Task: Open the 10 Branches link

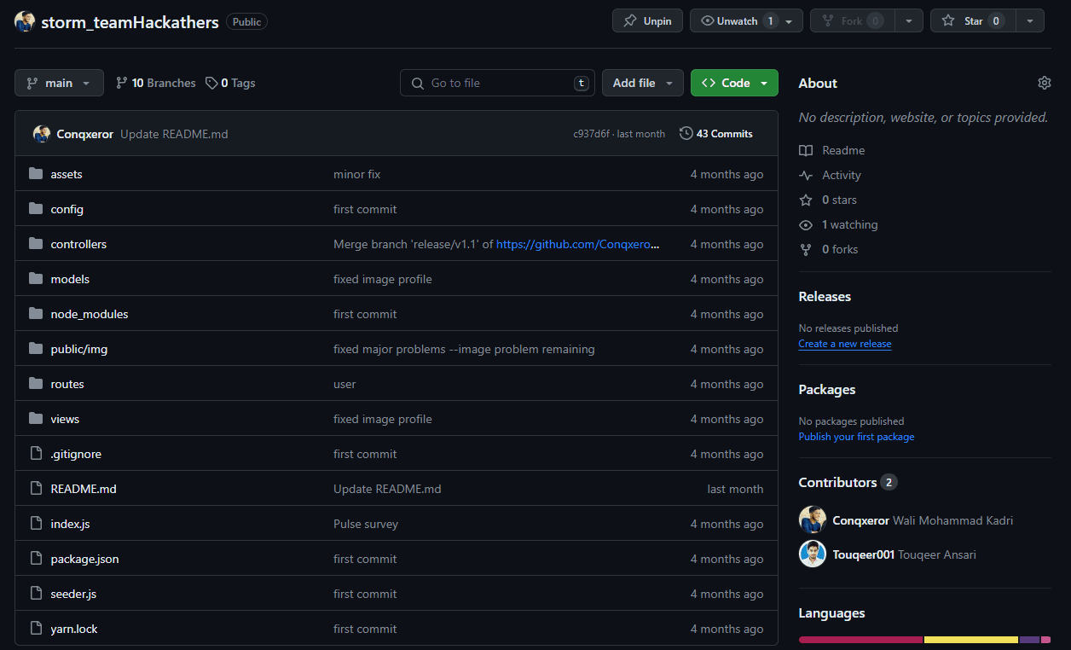Action: (155, 83)
